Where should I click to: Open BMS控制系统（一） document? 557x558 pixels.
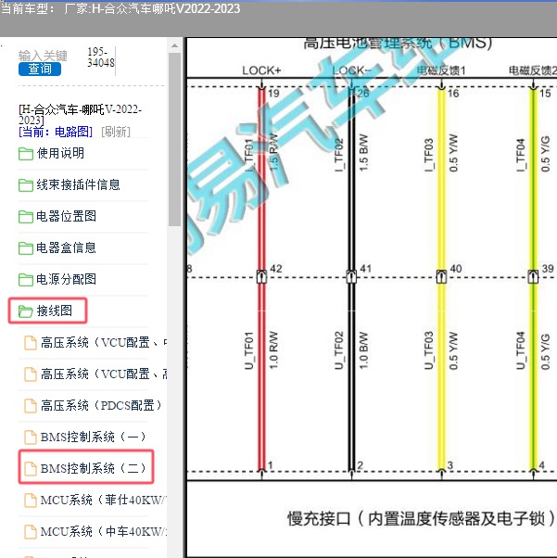pos(94,437)
